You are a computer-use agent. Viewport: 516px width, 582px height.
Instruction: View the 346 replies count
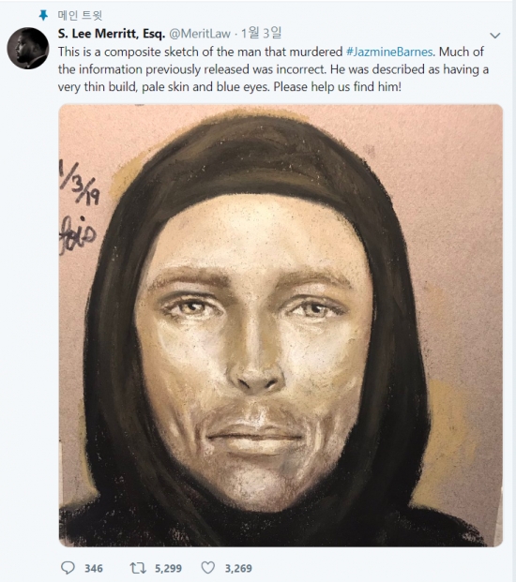(x=93, y=568)
